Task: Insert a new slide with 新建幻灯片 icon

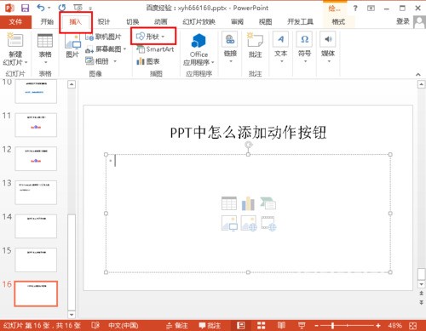Action: [x=15, y=41]
